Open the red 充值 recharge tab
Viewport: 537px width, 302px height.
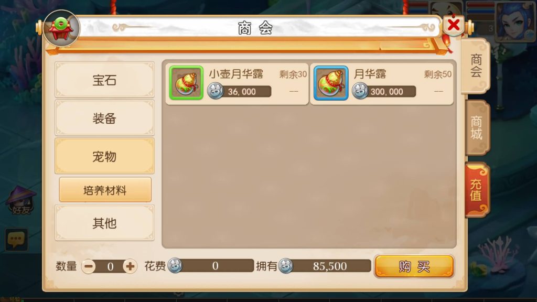pyautogui.click(x=477, y=190)
